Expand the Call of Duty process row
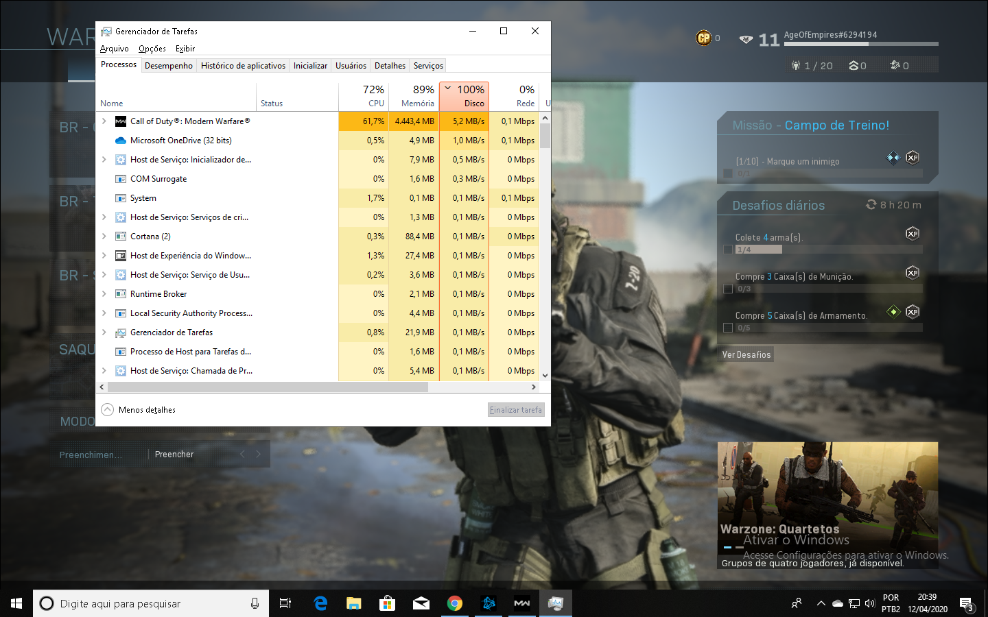 tap(104, 121)
